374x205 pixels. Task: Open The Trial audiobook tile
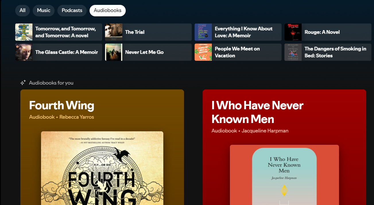point(148,32)
